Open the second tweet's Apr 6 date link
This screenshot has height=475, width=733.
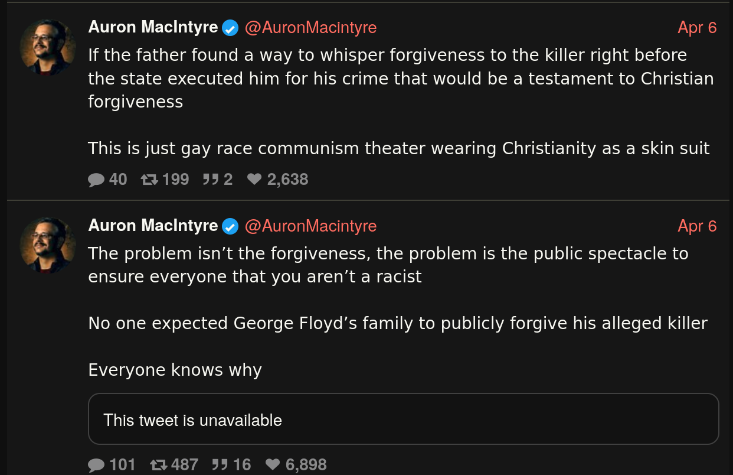pyautogui.click(x=697, y=226)
